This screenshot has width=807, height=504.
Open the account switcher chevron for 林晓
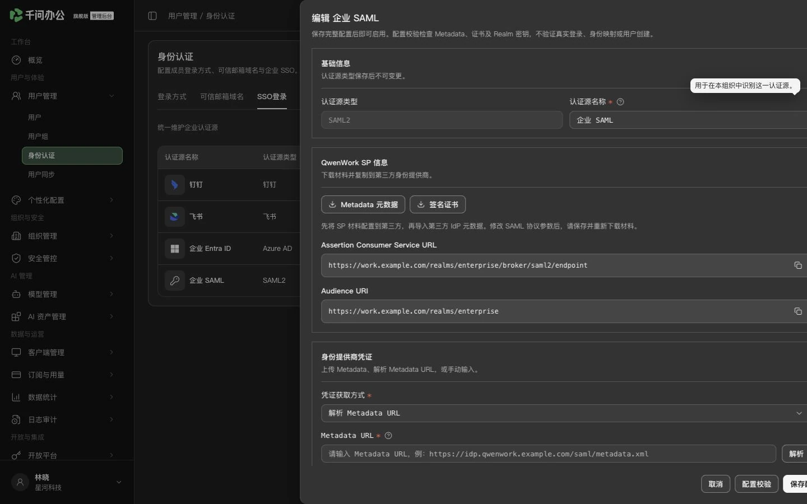click(119, 482)
